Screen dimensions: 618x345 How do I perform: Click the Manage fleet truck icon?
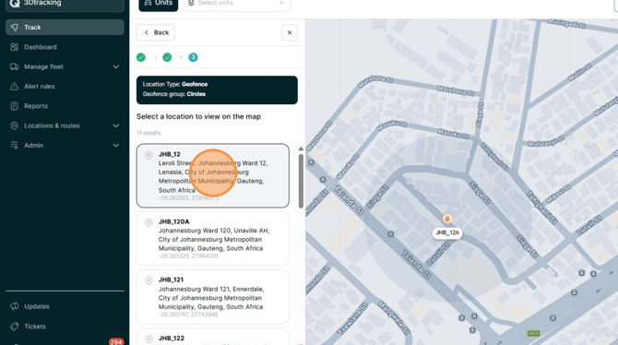14,66
